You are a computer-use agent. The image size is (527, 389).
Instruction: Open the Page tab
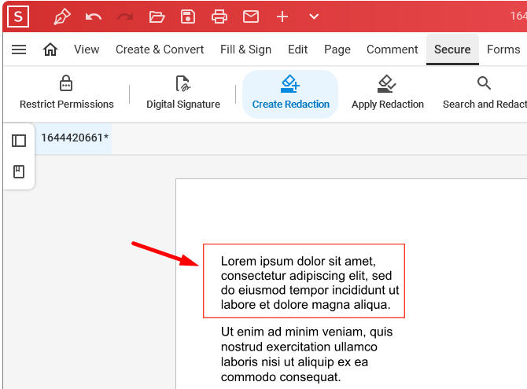pyautogui.click(x=337, y=50)
